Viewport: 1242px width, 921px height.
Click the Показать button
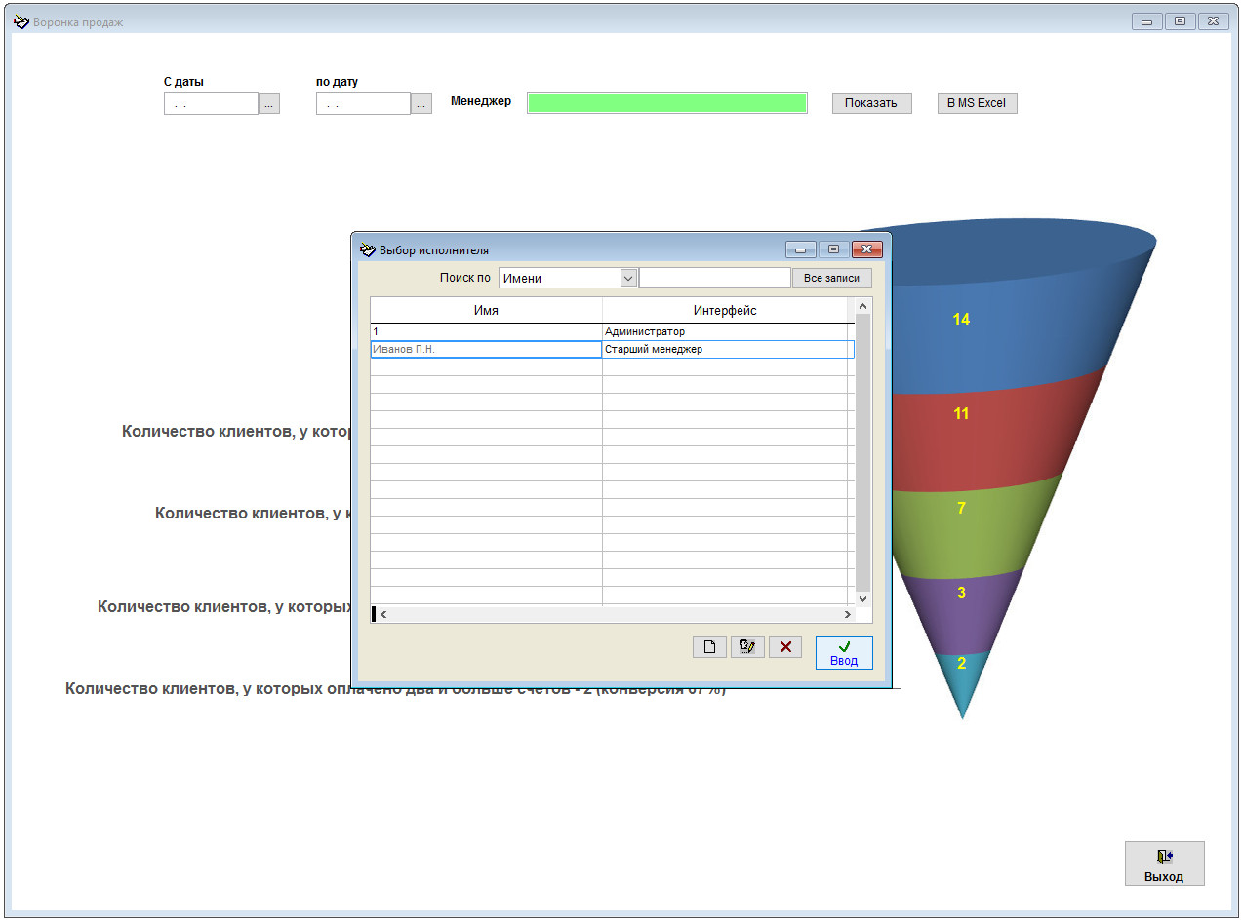tap(871, 103)
